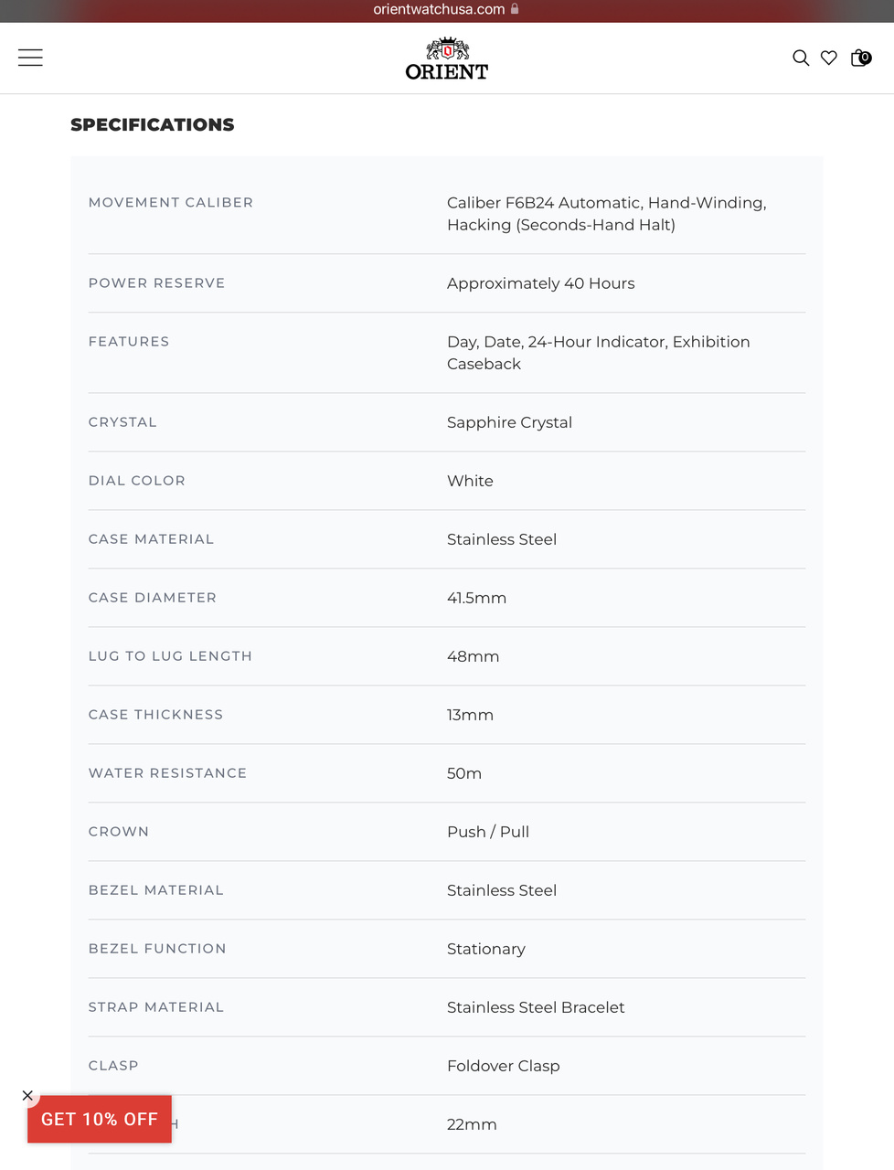Screen dimensions: 894x1170
Task: Click the Case Diameter 41.5mm value
Action: coord(476,598)
